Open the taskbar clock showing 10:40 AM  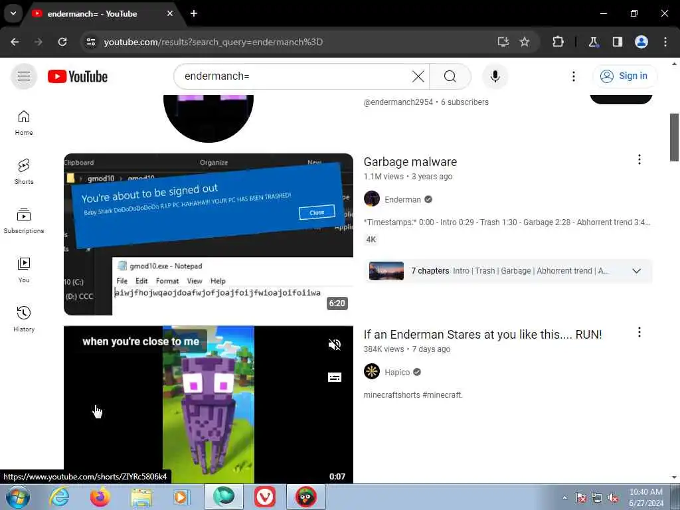click(645, 497)
